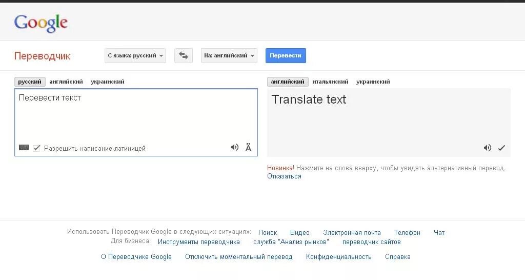Select target tab украинский
The width and height of the screenshot is (525, 280).
point(373,82)
